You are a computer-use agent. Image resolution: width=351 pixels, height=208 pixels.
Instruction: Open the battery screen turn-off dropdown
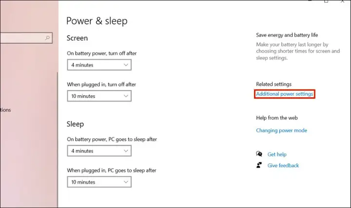(99, 65)
